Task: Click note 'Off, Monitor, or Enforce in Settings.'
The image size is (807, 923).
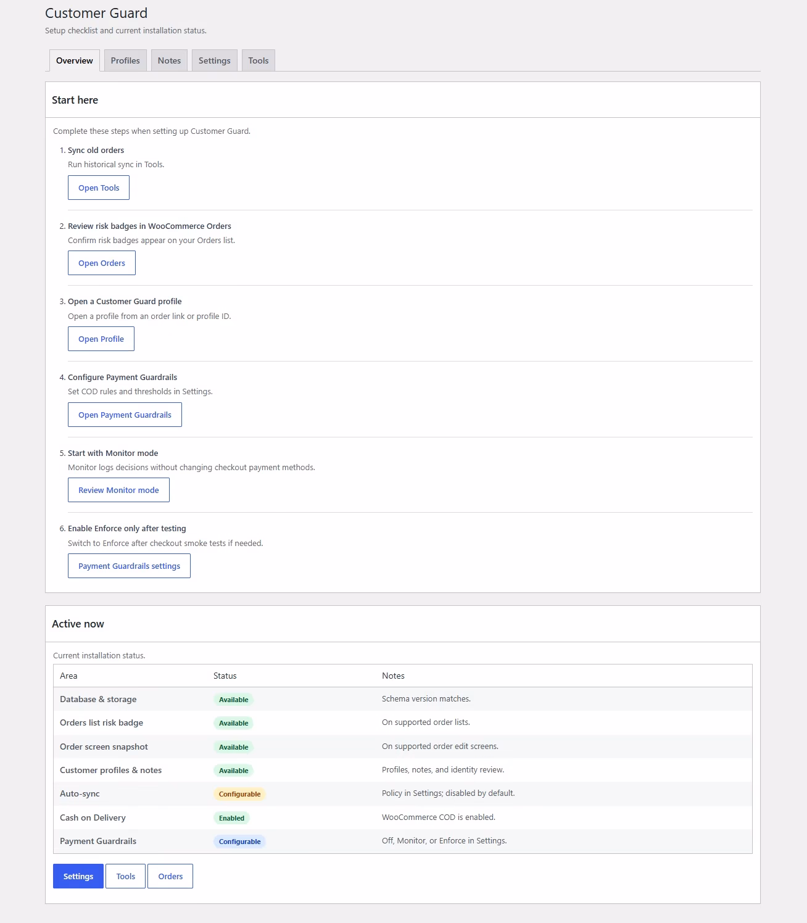Action: 444,841
